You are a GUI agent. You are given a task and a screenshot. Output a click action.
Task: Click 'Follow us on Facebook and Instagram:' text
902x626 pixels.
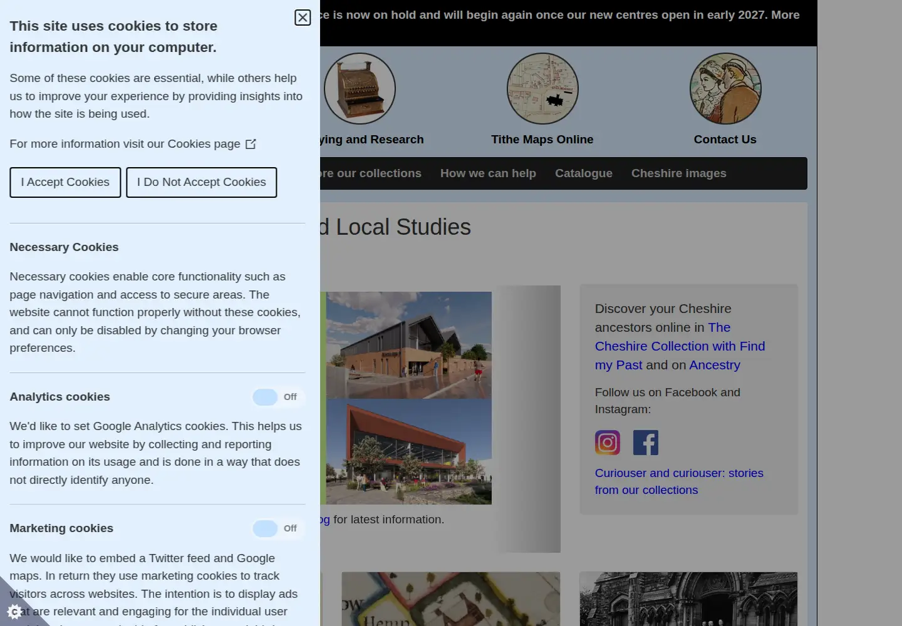click(668, 401)
